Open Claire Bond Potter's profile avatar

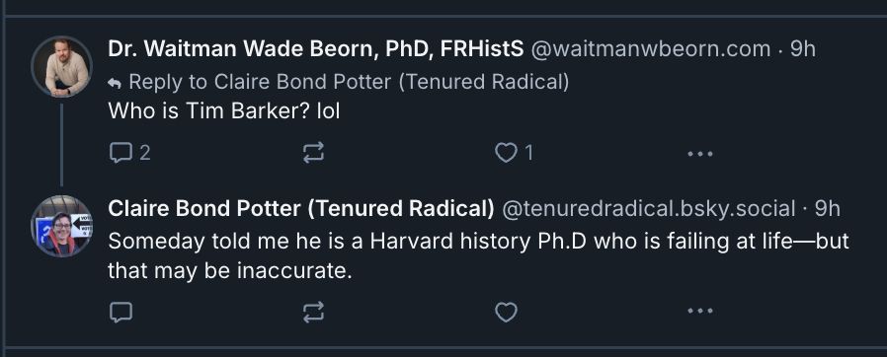pos(61,226)
